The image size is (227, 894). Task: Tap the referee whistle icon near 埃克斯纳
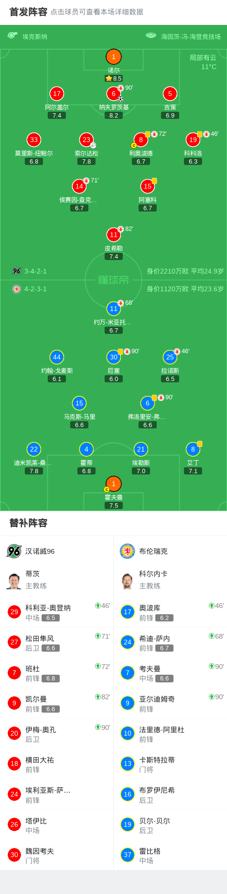tap(12, 36)
